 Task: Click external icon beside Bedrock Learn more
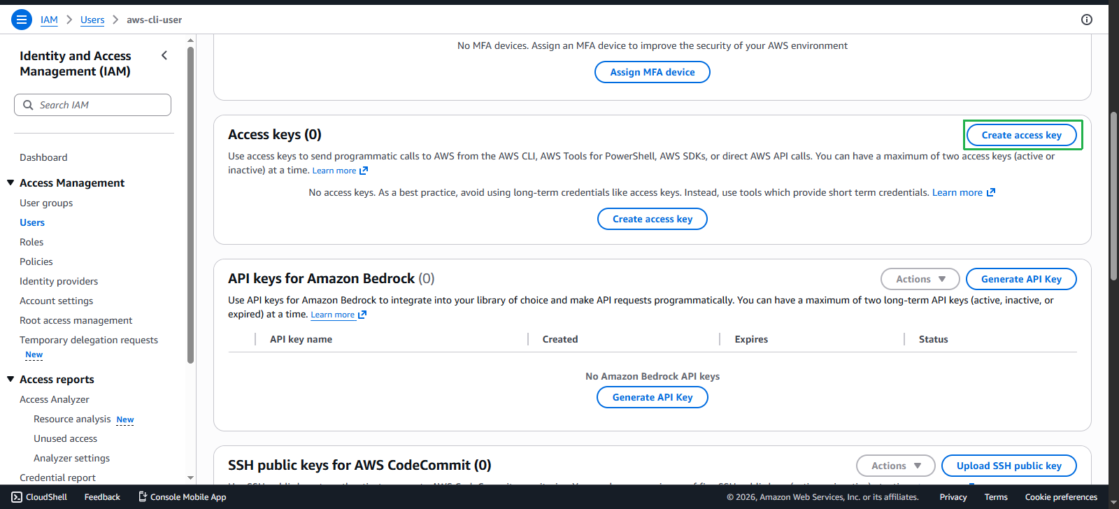tap(362, 315)
